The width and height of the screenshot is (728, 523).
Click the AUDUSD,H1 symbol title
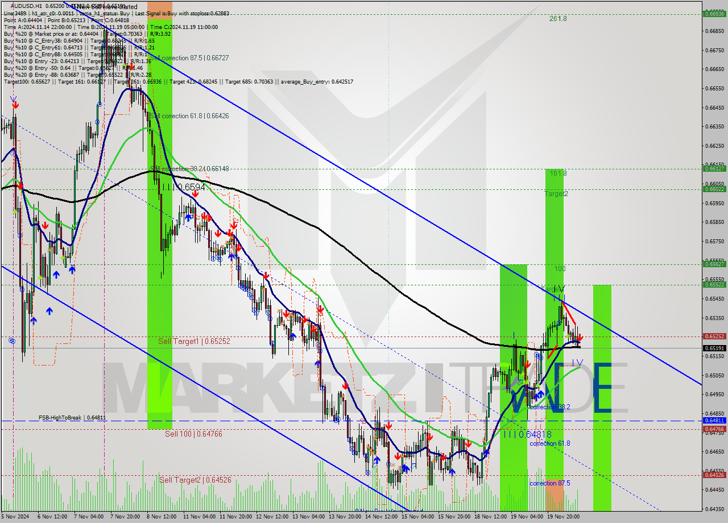(x=26, y=6)
